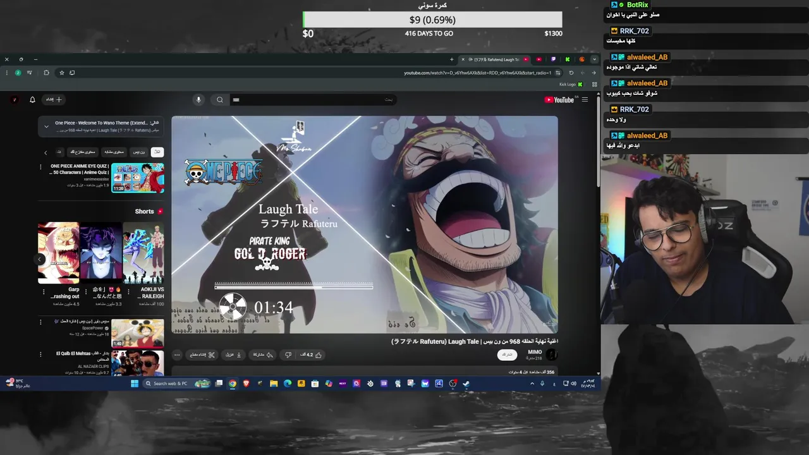Screen dimensions: 809x455
Task: Click the donation goal progress bar
Action: click(432, 20)
